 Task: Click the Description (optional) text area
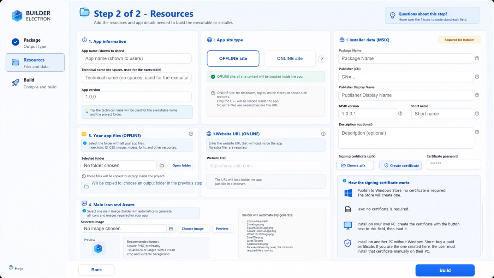[406, 138]
